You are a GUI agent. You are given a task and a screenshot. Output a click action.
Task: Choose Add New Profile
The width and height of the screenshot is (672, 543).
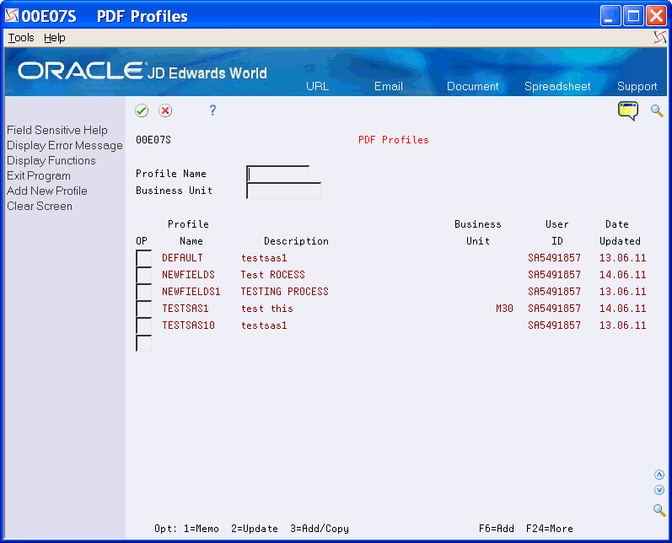tap(46, 191)
